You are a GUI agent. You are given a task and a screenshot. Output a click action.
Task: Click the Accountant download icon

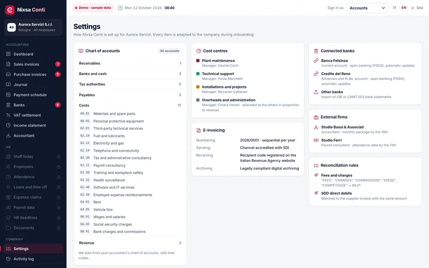pyautogui.click(x=8, y=136)
